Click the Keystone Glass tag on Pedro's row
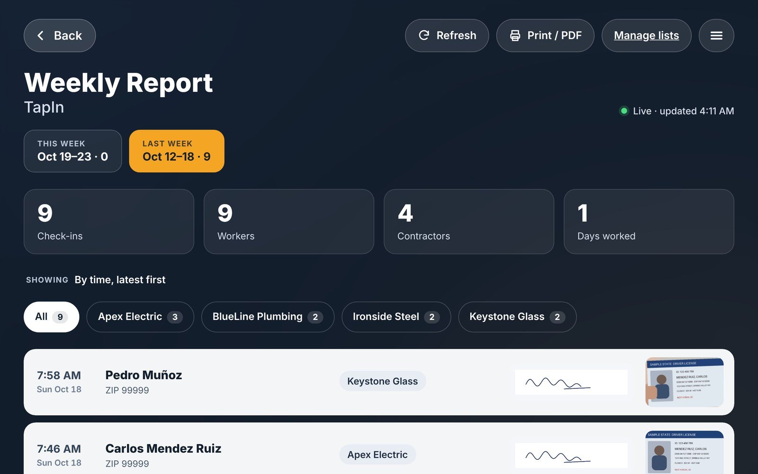 click(x=382, y=381)
